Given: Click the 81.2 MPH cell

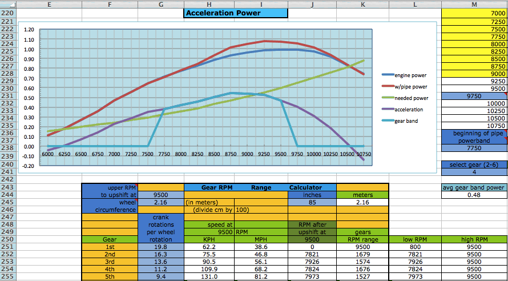Looking at the screenshot, I should [x=261, y=277].
